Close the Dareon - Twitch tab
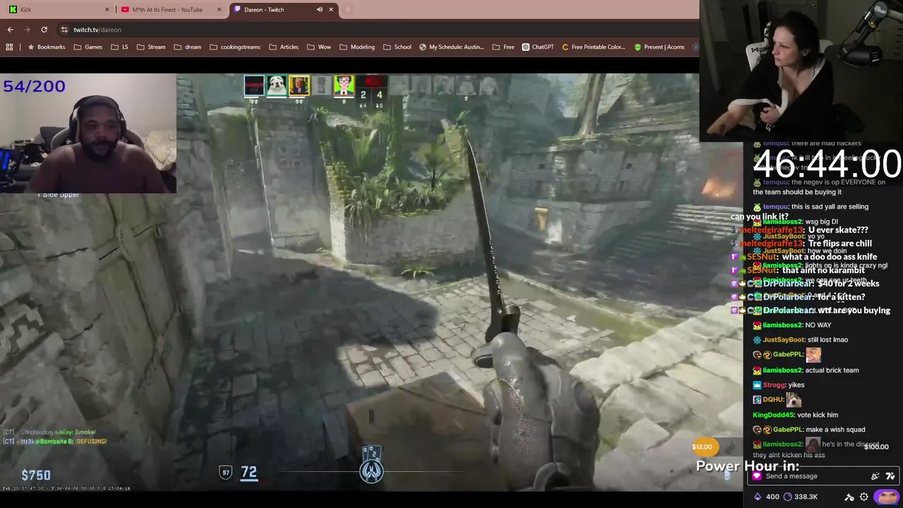This screenshot has width=903, height=508. click(332, 9)
